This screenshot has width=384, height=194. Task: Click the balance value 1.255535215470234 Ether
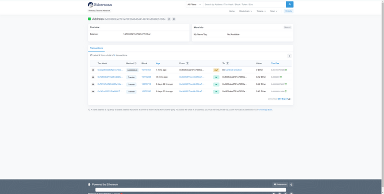coord(137,34)
